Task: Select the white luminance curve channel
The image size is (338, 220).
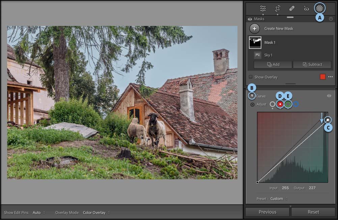Action: coord(273,104)
